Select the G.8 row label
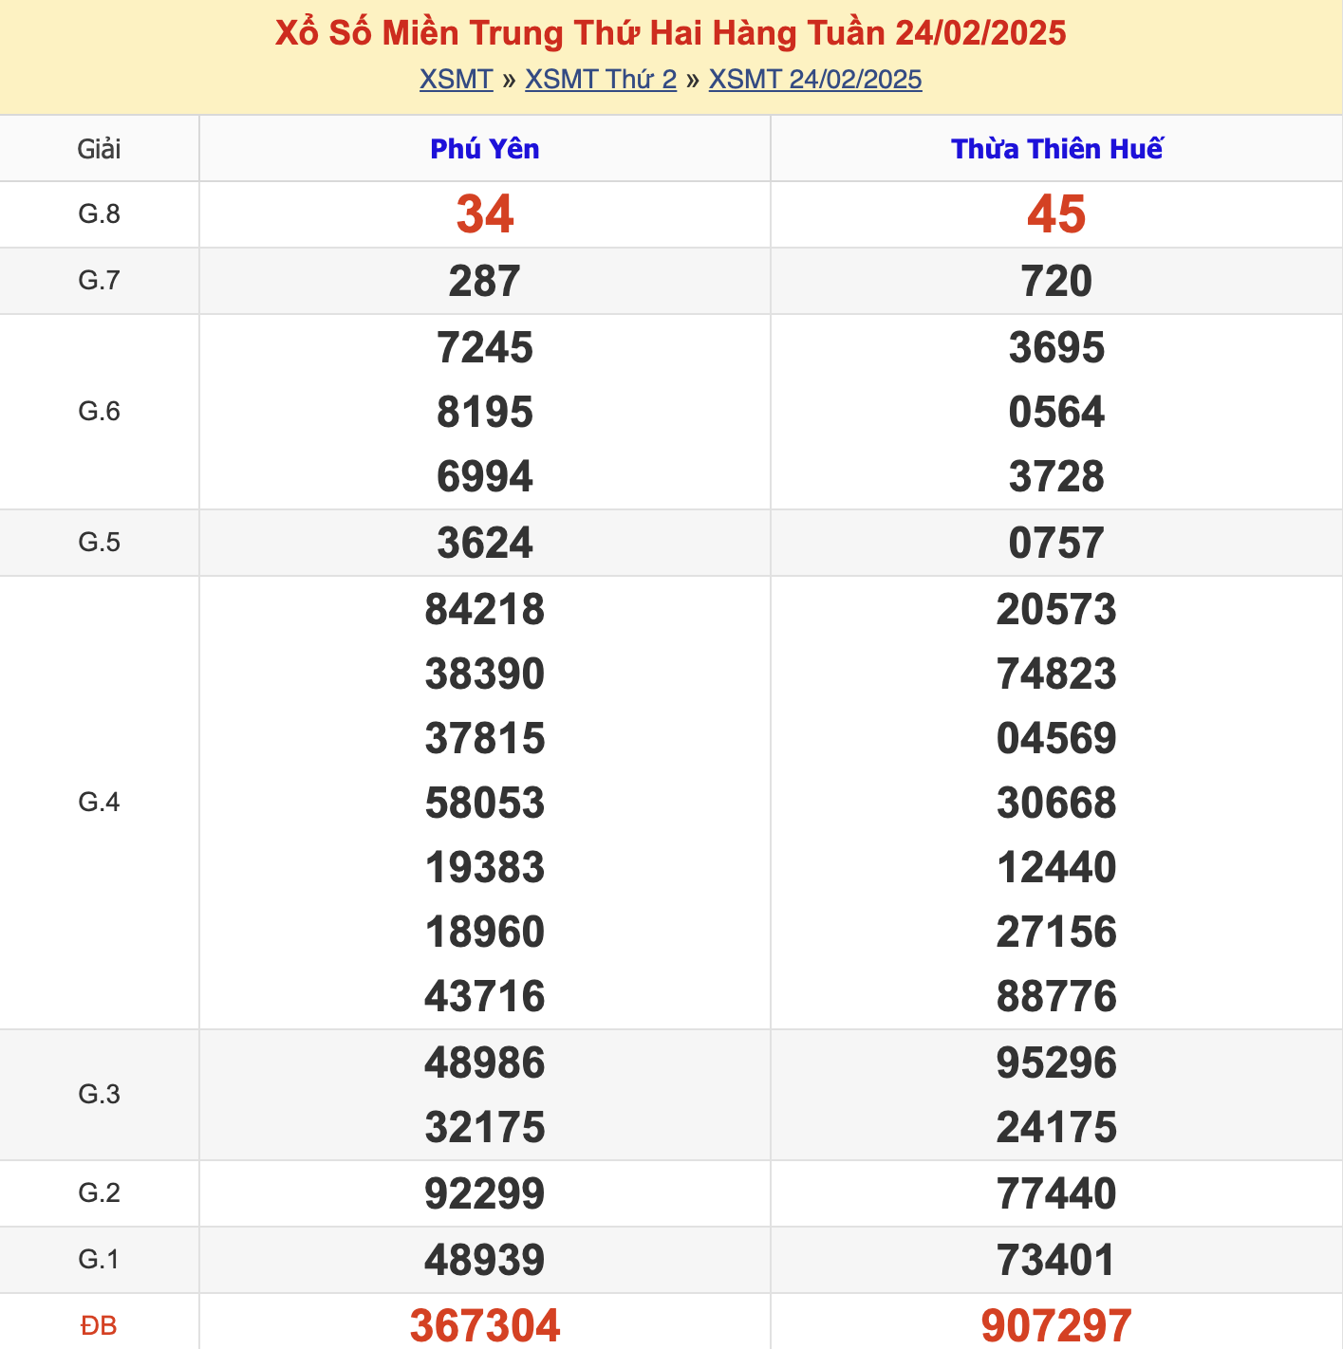Screen dimensions: 1343x1349 tap(99, 214)
